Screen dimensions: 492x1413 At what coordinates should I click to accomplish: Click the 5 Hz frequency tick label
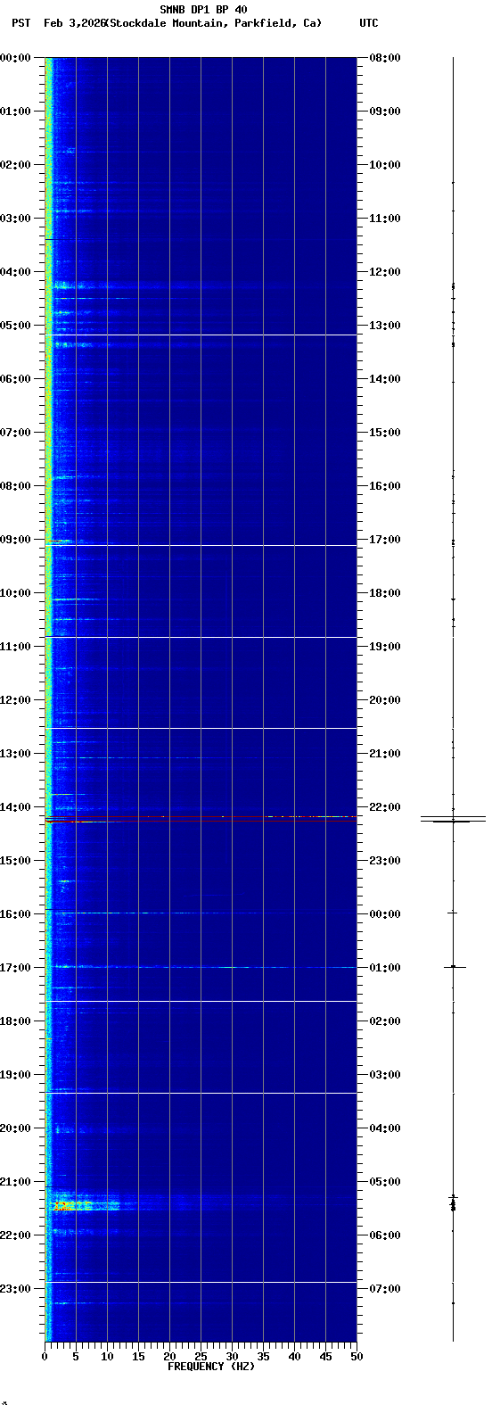click(76, 1357)
